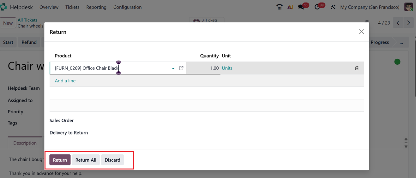Open the Helpdesk app home icon
This screenshot has height=178, width=416.
point(3,7)
